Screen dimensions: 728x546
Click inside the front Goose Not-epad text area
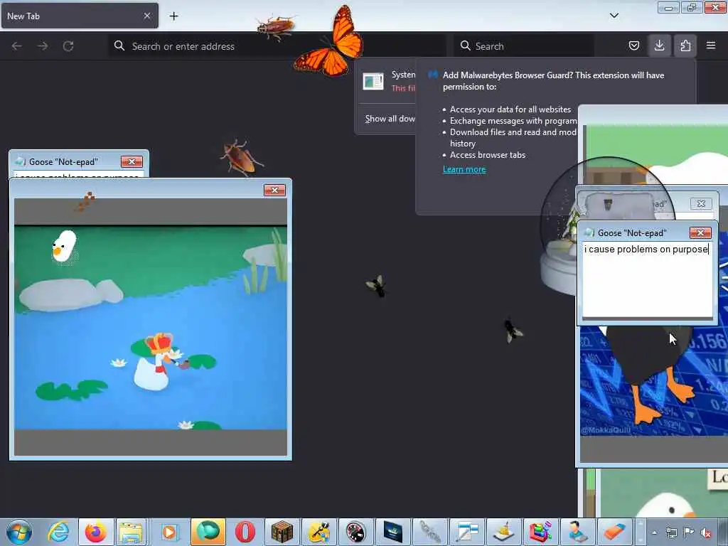(647, 279)
